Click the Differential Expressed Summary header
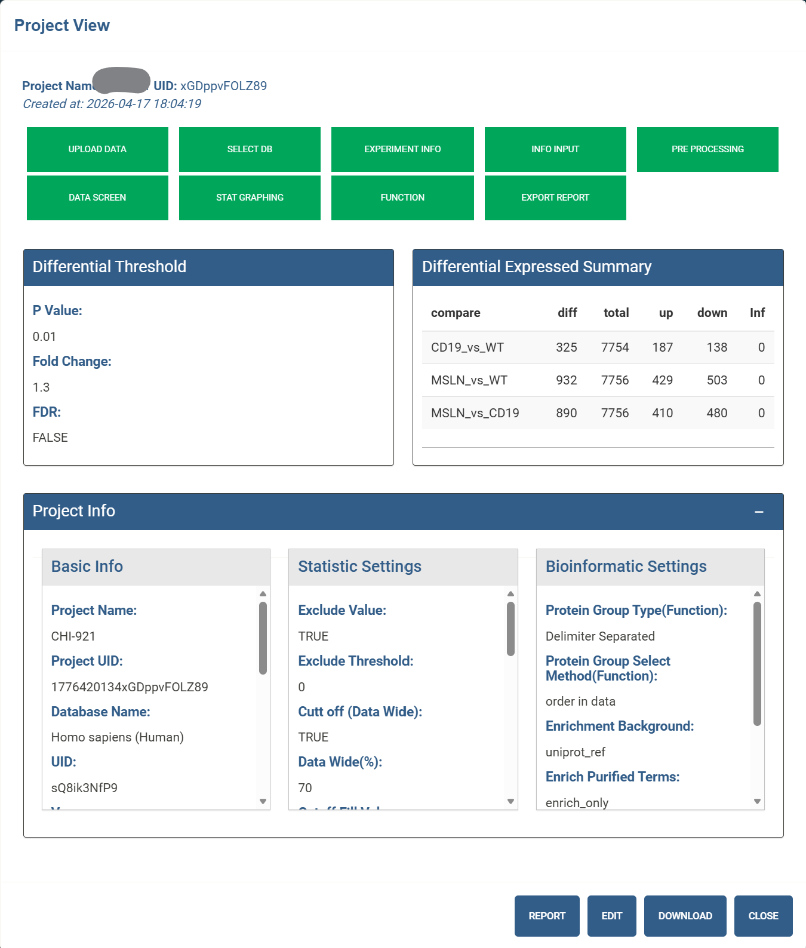This screenshot has width=806, height=948. 598,267
